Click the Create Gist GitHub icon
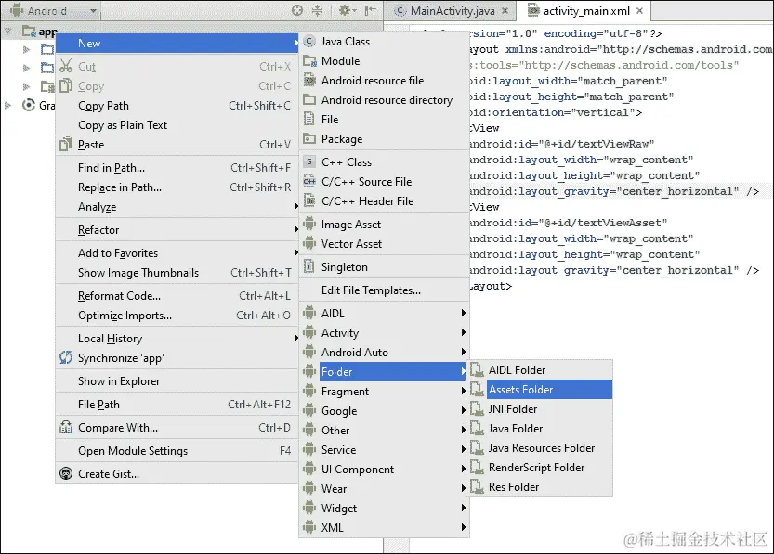This screenshot has width=774, height=554. [x=66, y=473]
